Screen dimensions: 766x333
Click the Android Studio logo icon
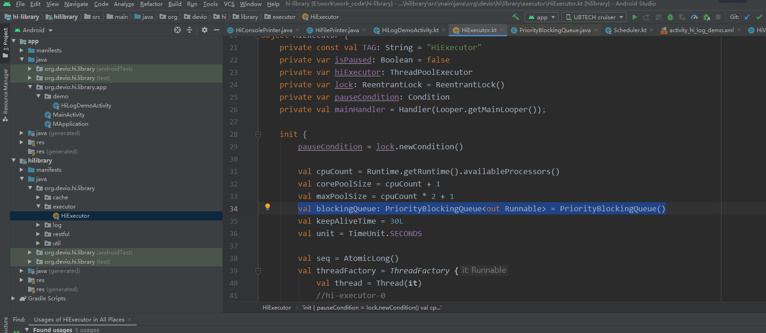pos(7,4)
